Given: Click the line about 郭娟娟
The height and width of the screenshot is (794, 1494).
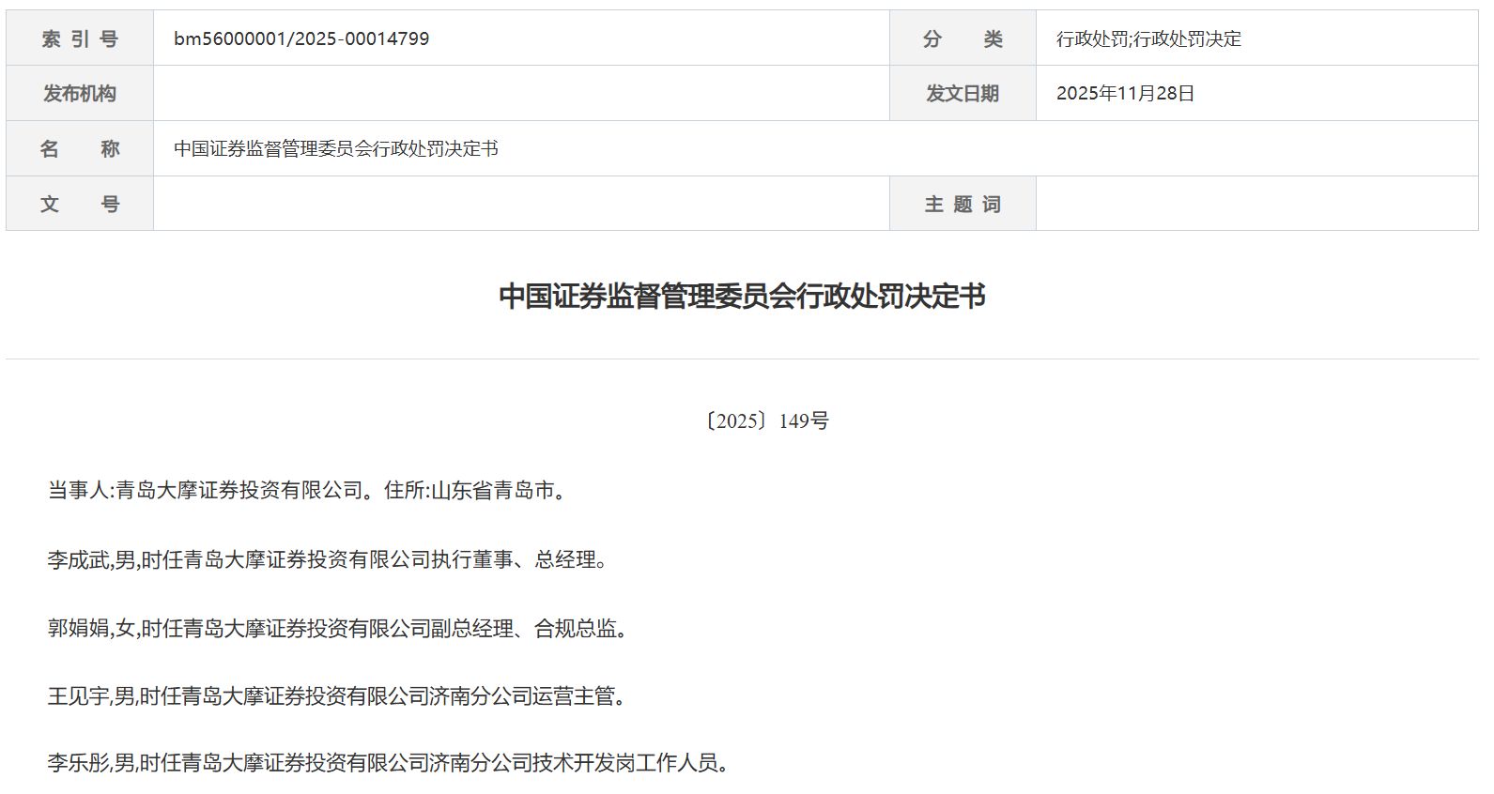Looking at the screenshot, I should tap(339, 628).
